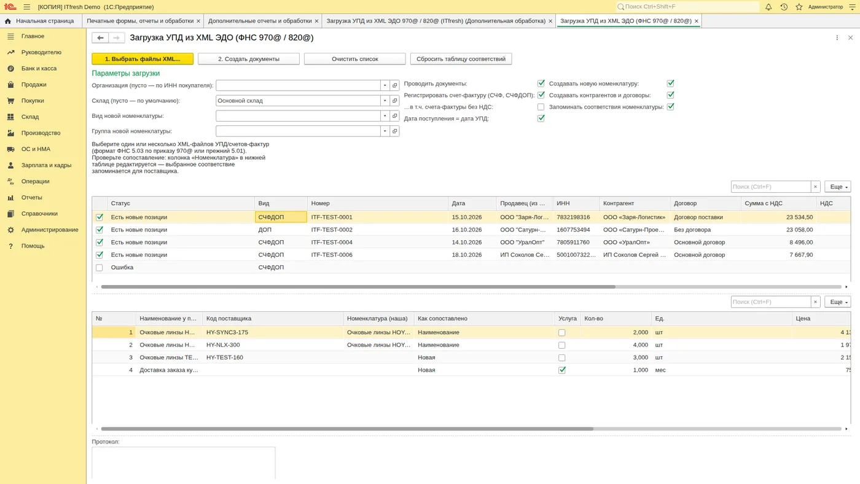Clear the upper table search field
The width and height of the screenshot is (860, 484).
click(816, 187)
